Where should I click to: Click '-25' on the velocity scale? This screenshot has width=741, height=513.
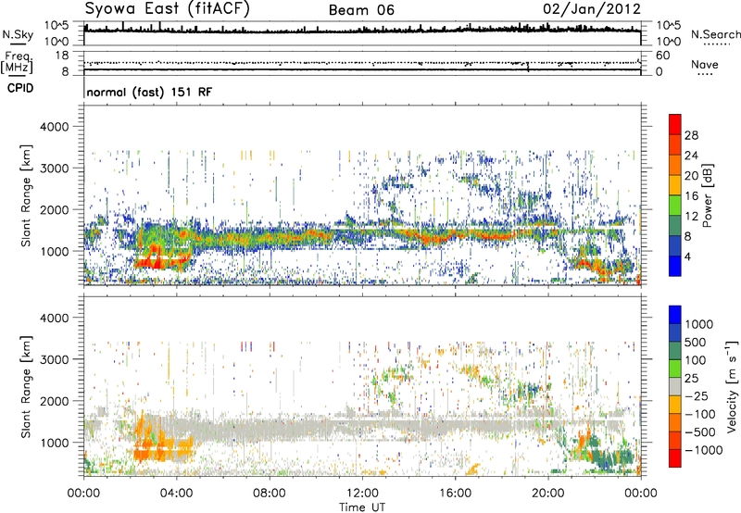pyautogui.click(x=696, y=395)
